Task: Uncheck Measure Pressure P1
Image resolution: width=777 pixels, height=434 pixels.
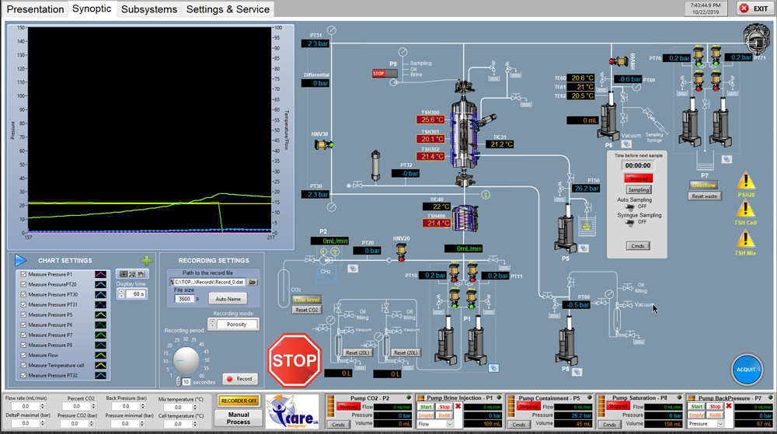Action: tap(23, 274)
